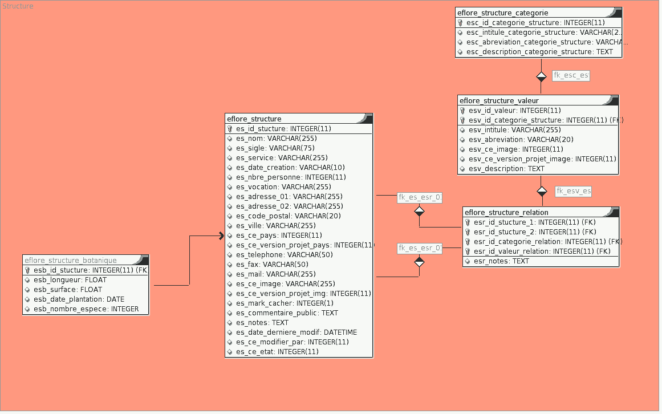
Task: Select the relation diamond below eflore_structure_categorie table
Action: pyautogui.click(x=541, y=76)
